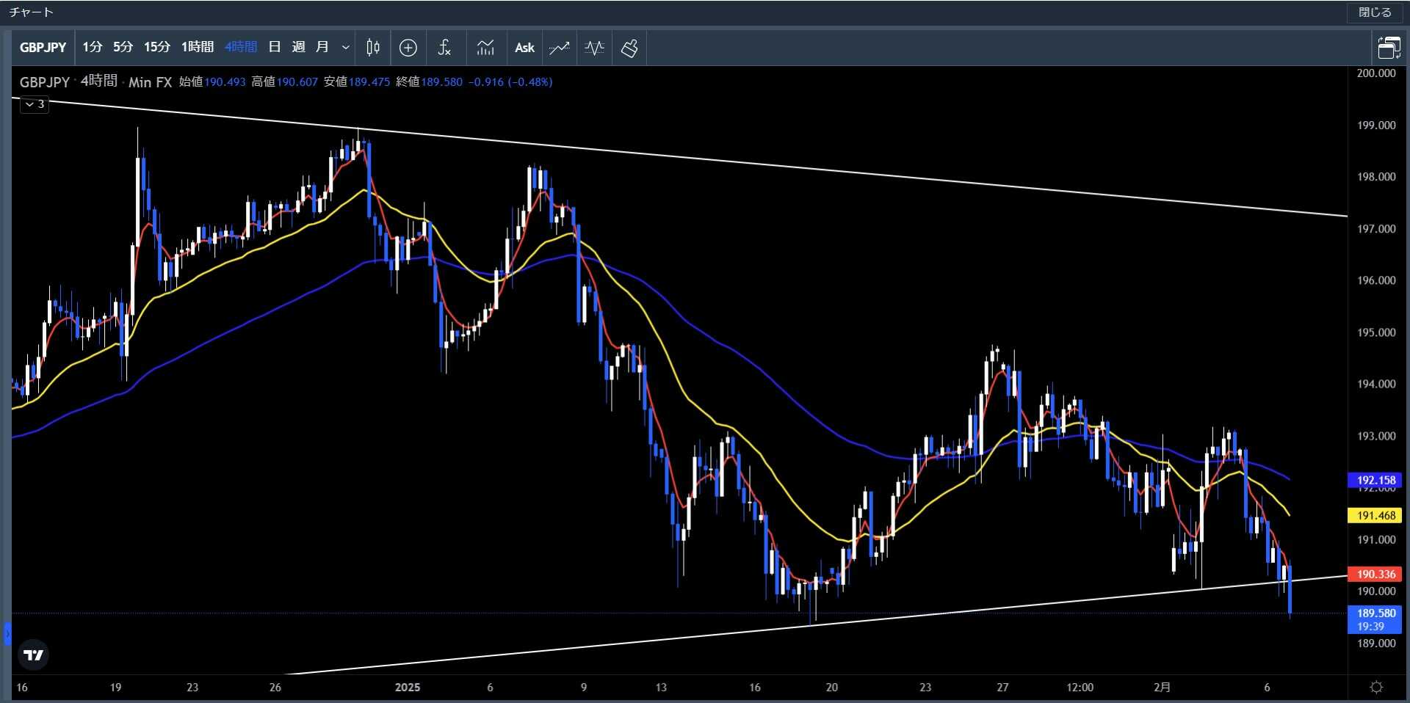Click the 12:00 time axis label

pyautogui.click(x=1080, y=688)
